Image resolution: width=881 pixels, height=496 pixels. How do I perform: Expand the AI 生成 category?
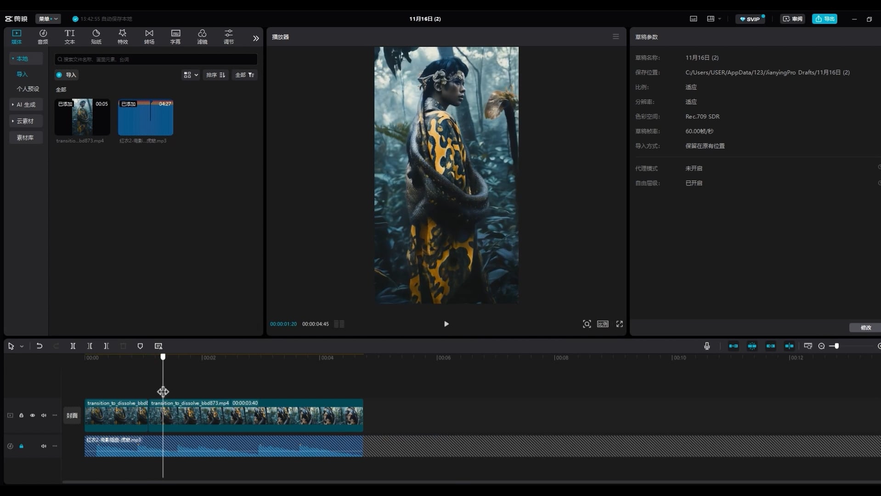point(26,104)
